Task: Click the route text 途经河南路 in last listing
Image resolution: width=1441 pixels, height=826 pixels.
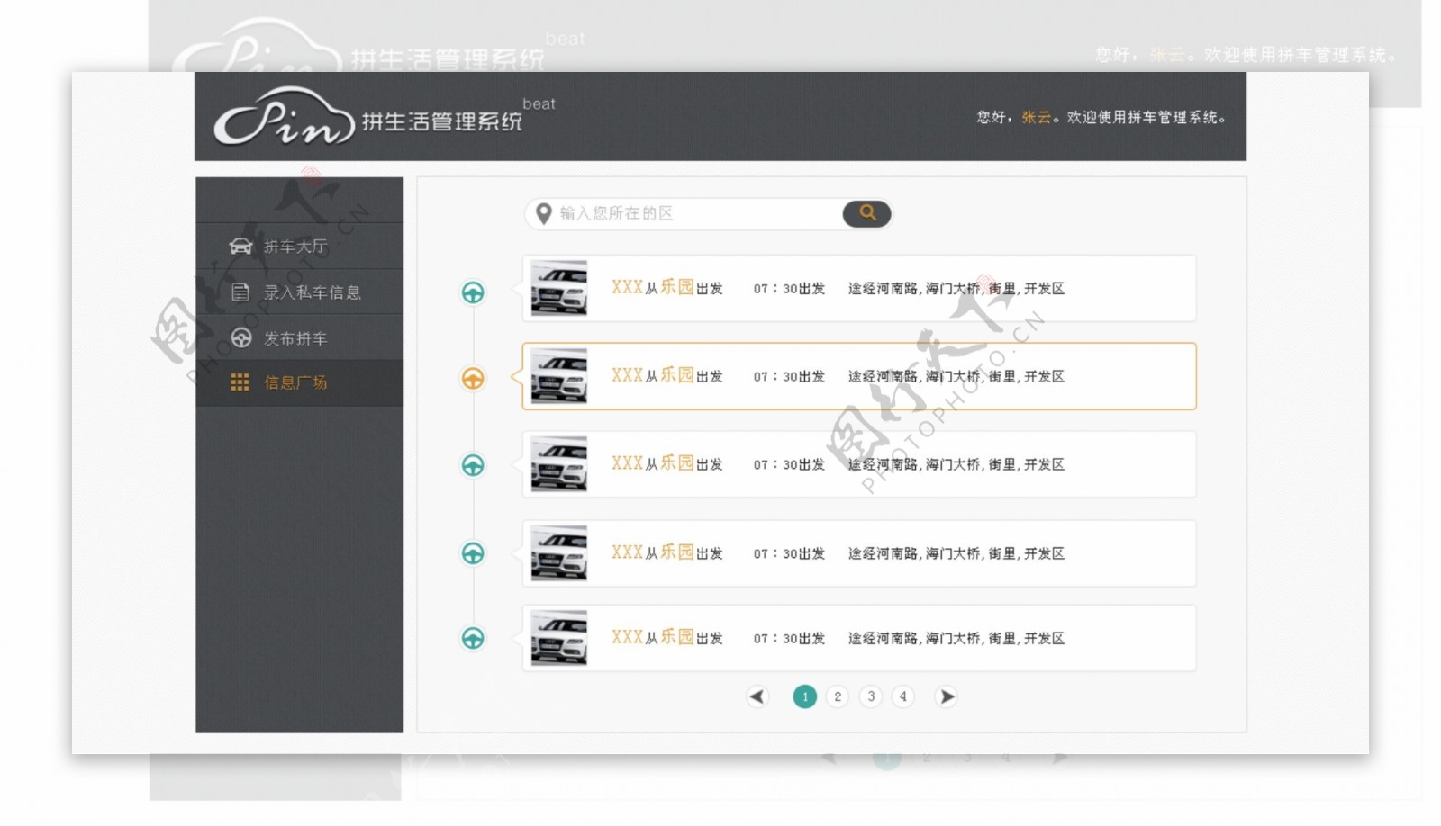Action: coord(956,638)
